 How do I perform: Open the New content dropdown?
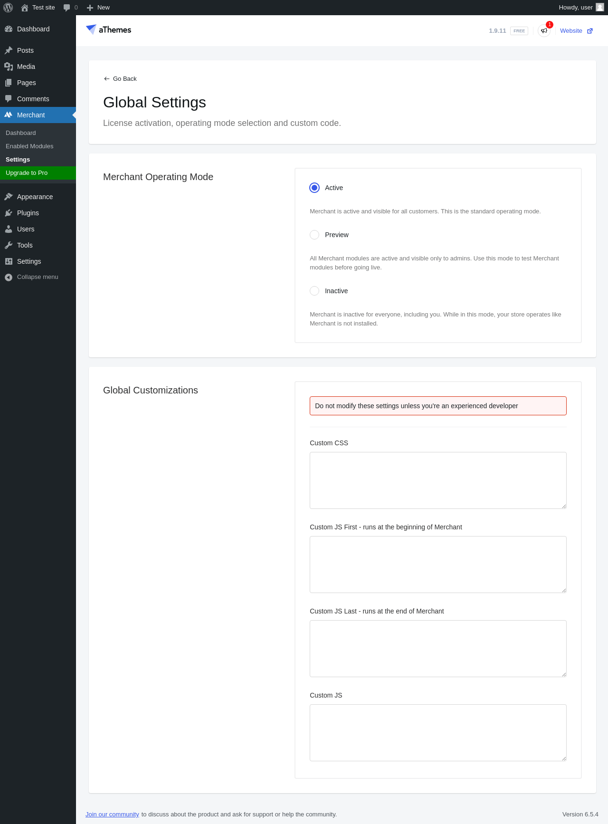pyautogui.click(x=98, y=8)
